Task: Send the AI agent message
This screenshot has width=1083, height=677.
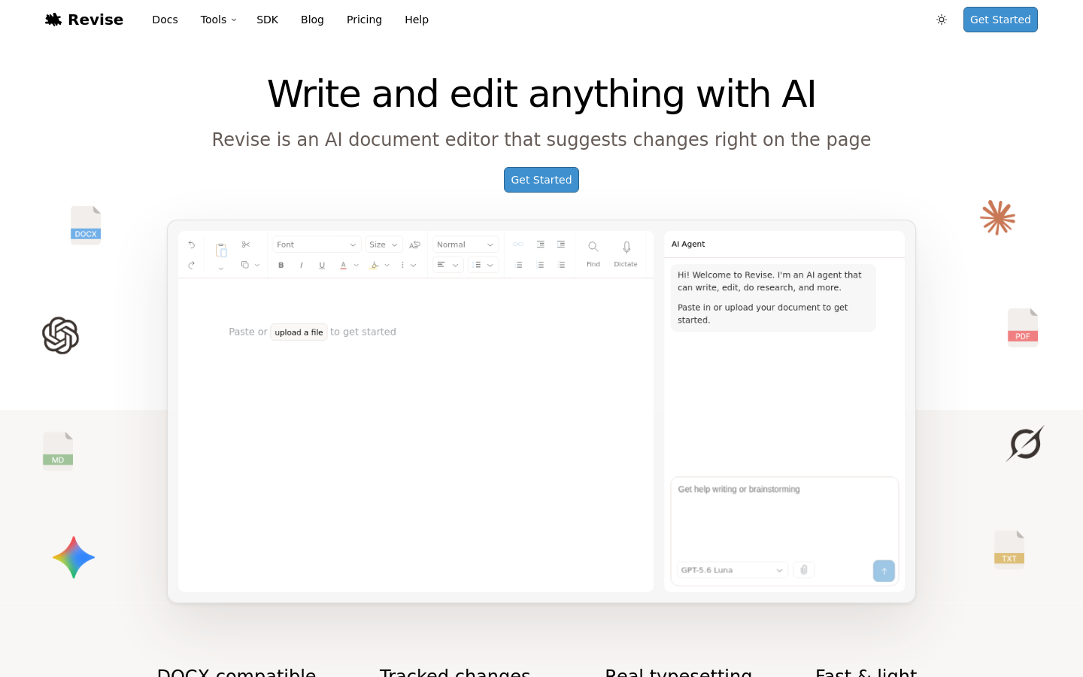Action: 884,571
